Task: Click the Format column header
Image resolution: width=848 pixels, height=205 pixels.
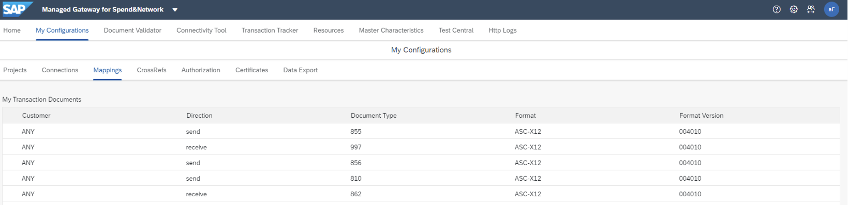Action: coord(525,116)
